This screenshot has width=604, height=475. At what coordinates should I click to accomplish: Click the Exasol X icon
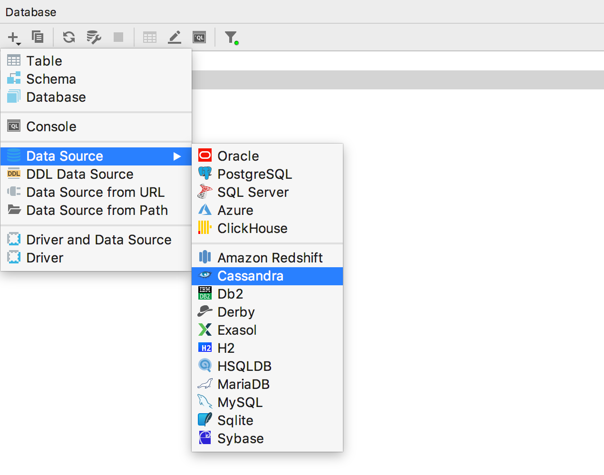point(205,330)
